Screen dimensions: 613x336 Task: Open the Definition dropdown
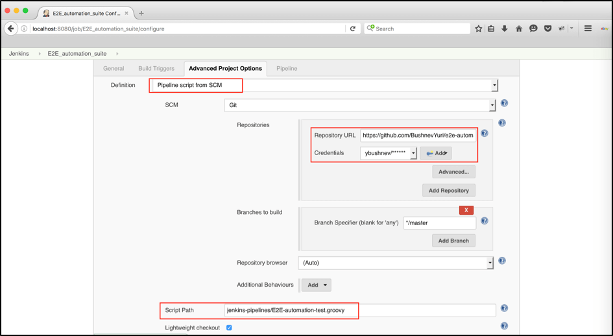(323, 85)
